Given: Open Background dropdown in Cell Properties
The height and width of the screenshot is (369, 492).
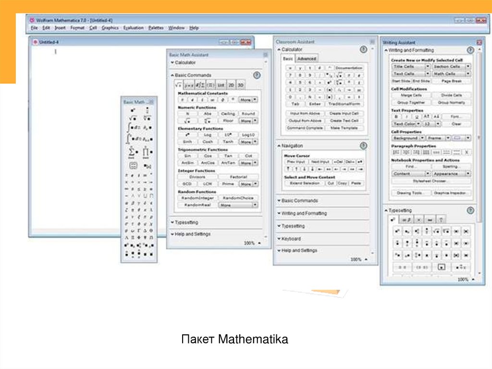Looking at the screenshot, I should point(408,138).
